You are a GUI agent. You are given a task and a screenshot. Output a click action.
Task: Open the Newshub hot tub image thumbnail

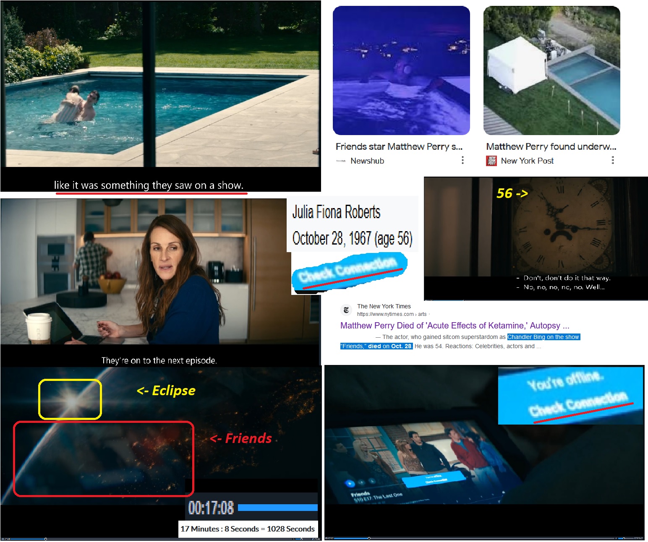401,70
